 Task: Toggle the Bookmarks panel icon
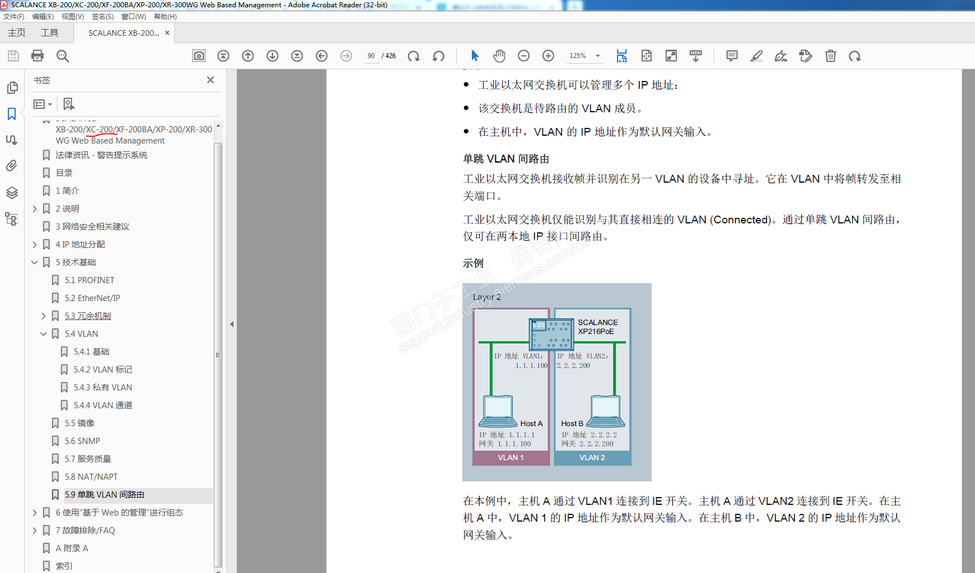tap(12, 114)
